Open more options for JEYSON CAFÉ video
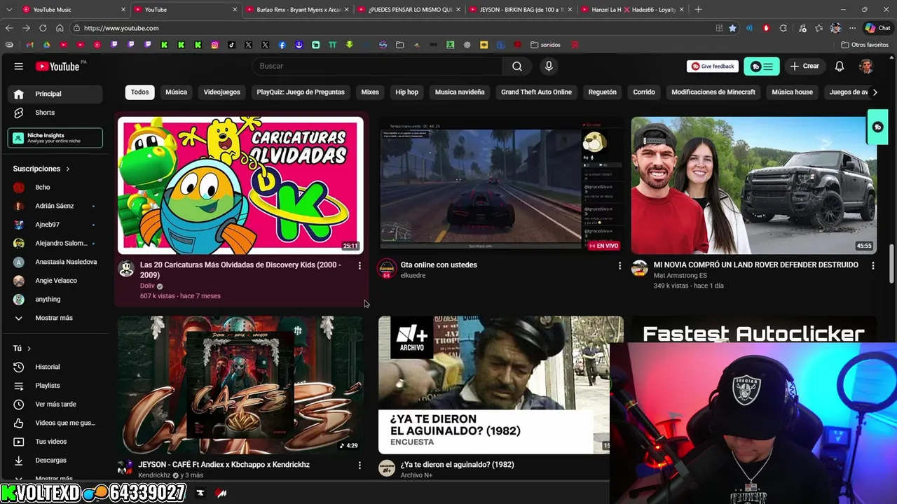The width and height of the screenshot is (897, 504). (x=360, y=465)
